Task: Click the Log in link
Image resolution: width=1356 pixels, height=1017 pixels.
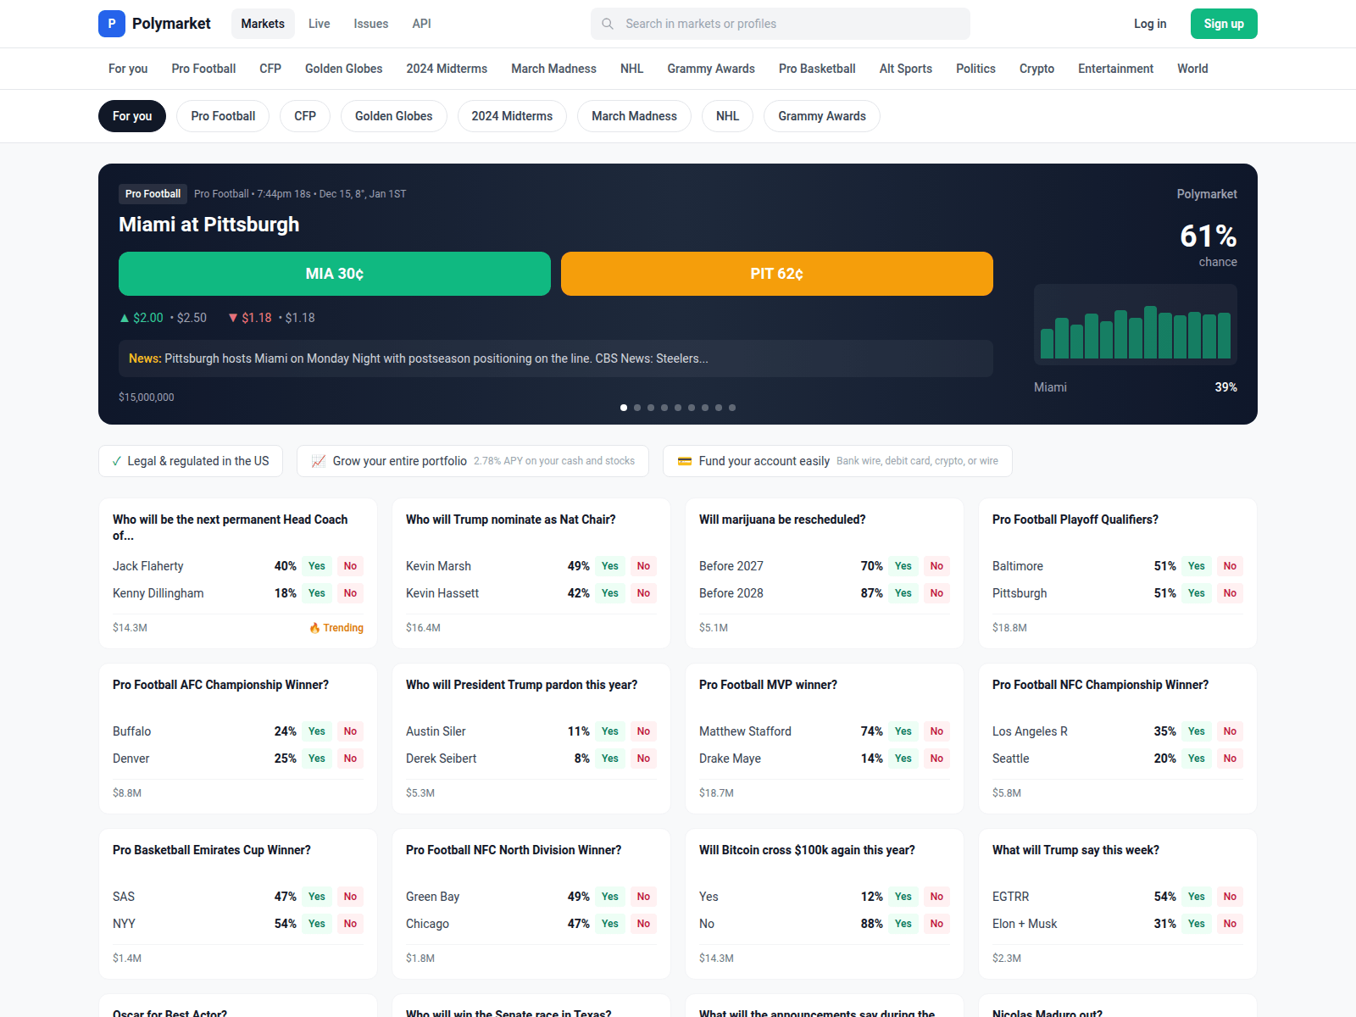Action: click(1150, 24)
